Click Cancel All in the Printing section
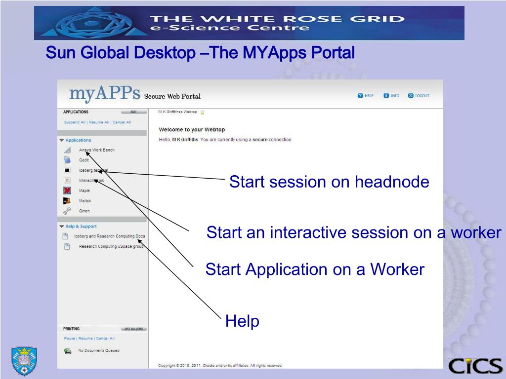Screen dimensions: 506x379 coord(105,339)
